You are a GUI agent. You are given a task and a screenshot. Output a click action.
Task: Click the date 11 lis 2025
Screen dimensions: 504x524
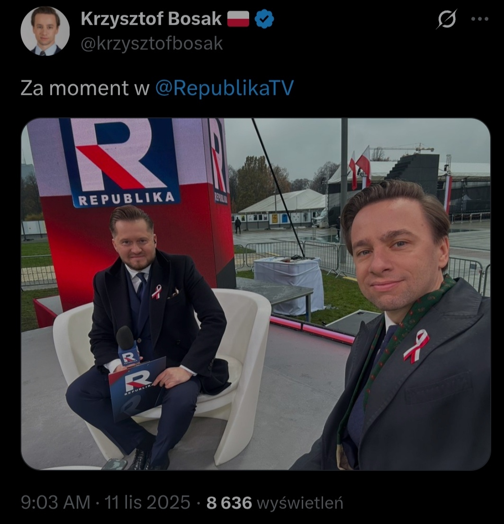coord(147,502)
